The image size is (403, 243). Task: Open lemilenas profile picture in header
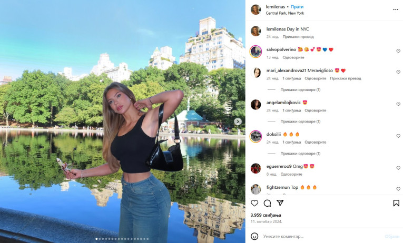pyautogui.click(x=255, y=9)
